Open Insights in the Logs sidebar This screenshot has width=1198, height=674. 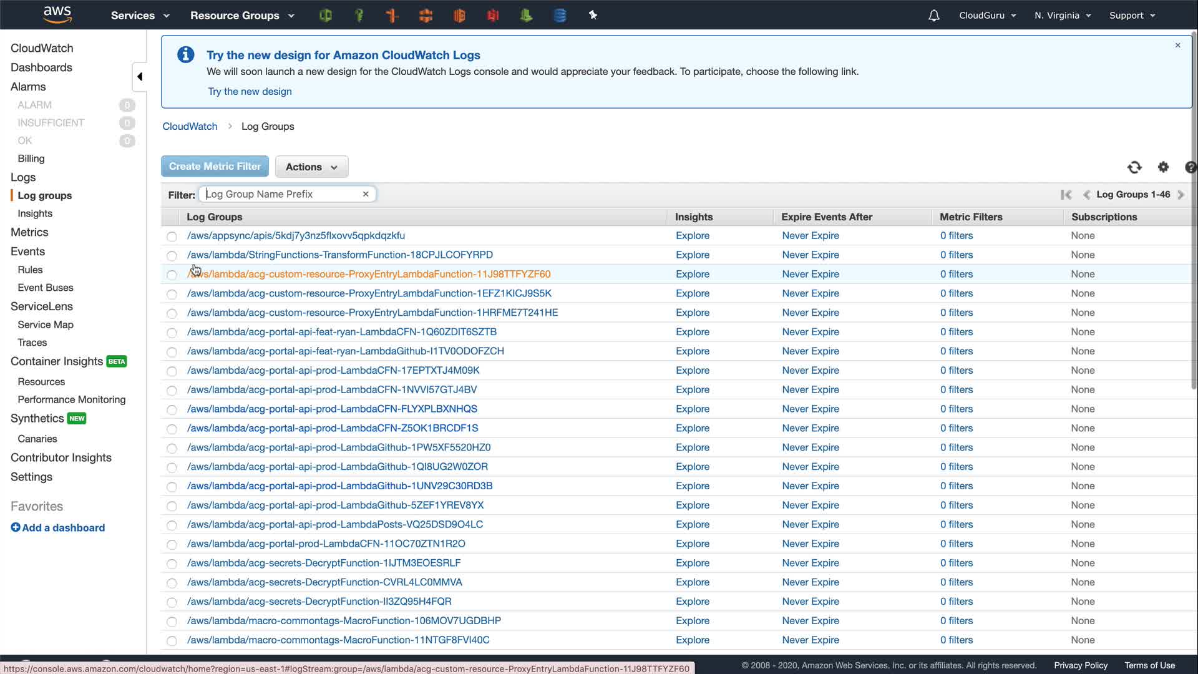[35, 213]
